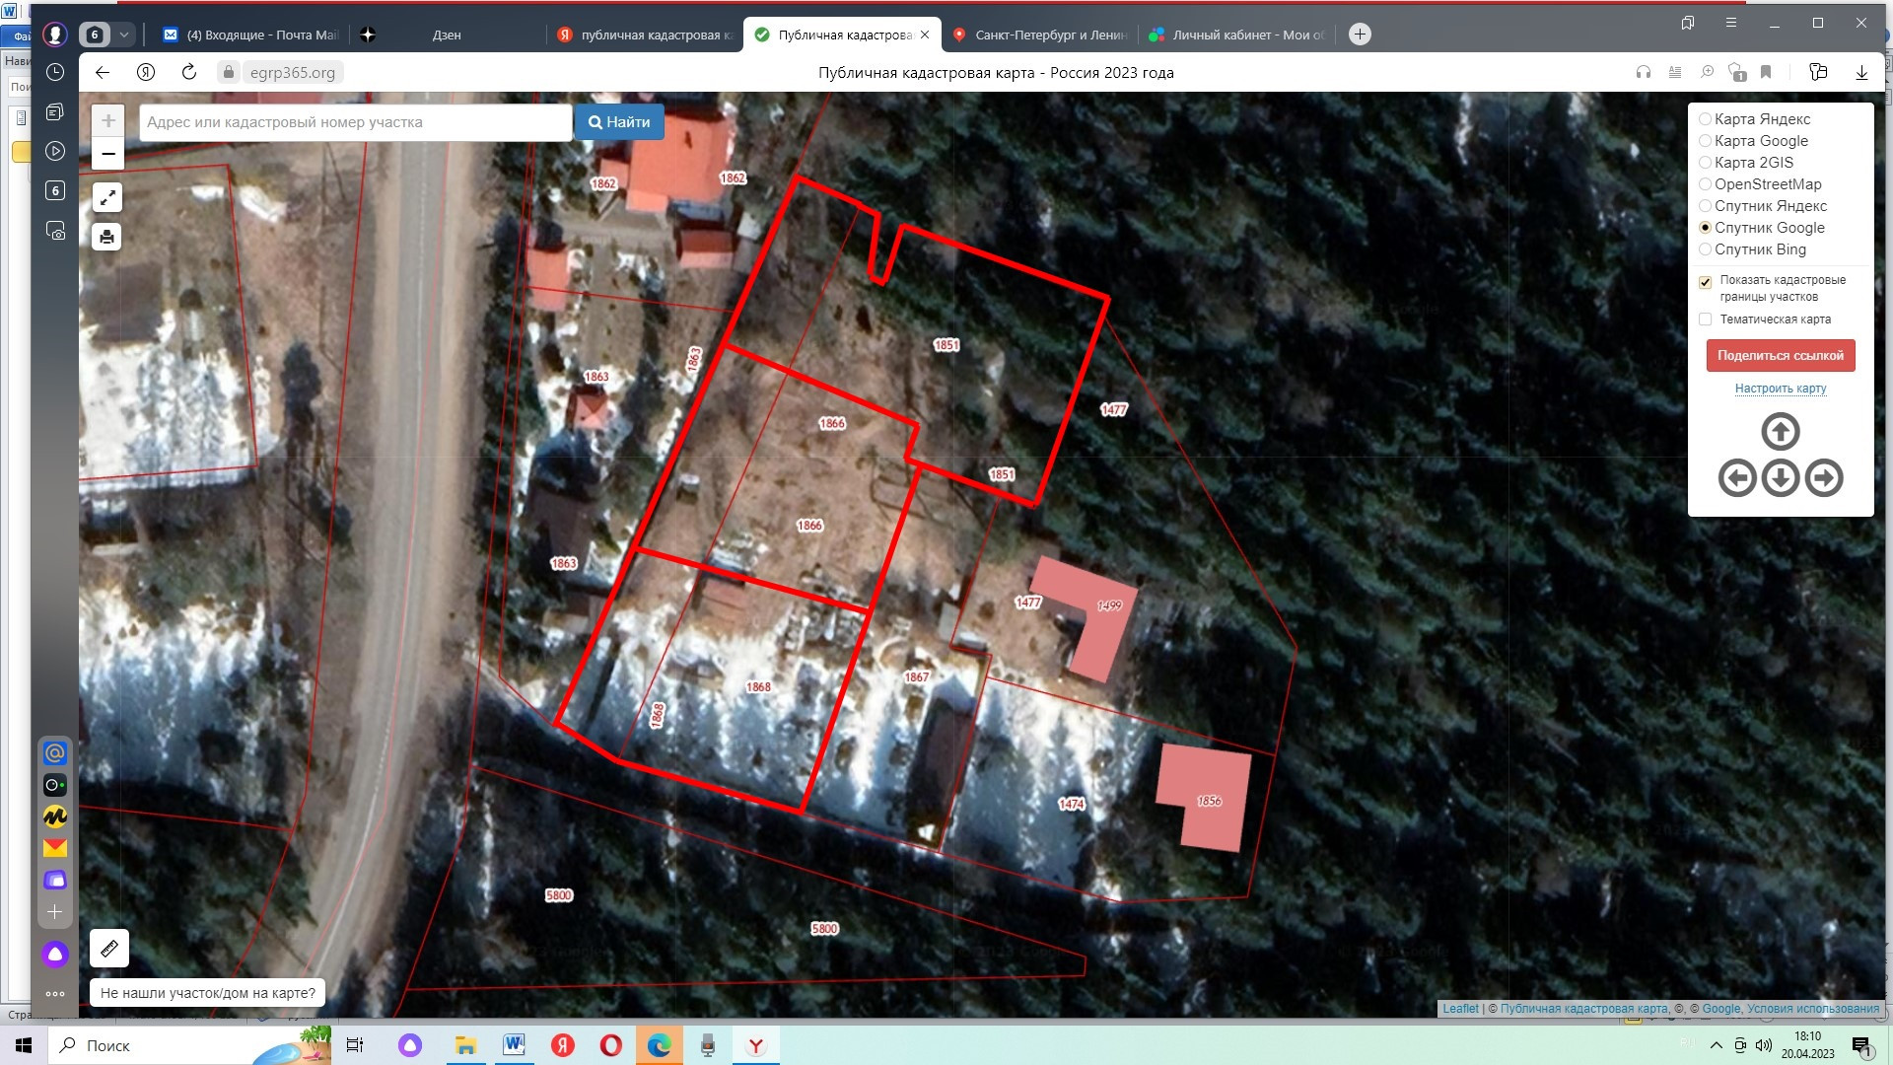Viewport: 1893px width, 1065px height.
Task: Zoom out with the map minus button
Action: (x=108, y=154)
